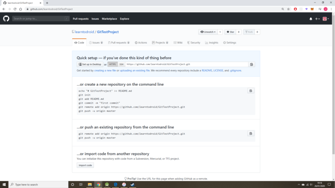The image size is (335, 188).
Task: Copy the repository HTTPS URL to clipboard
Action: coord(251,64)
